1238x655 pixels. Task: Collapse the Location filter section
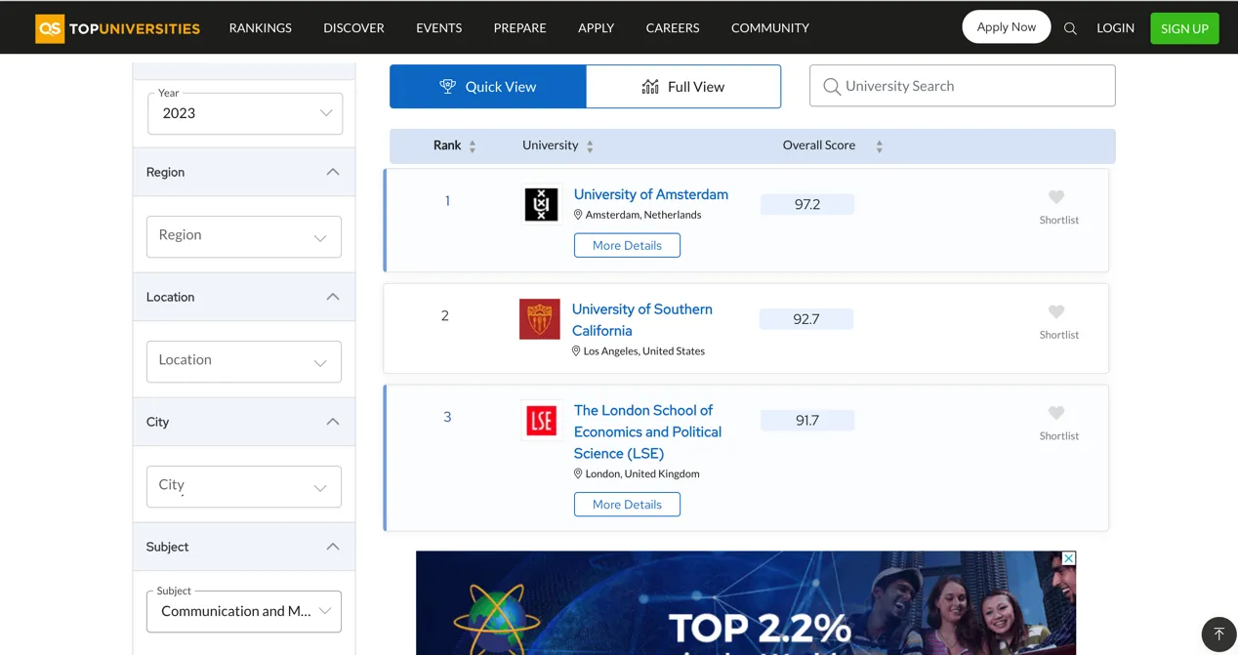pyautogui.click(x=333, y=297)
